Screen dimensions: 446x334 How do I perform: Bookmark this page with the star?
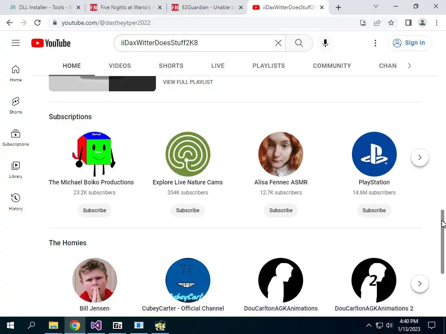[x=391, y=23]
